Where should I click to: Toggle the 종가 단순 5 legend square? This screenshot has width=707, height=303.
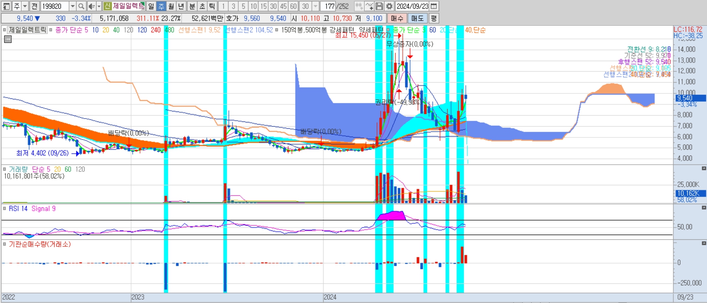click(x=51, y=30)
